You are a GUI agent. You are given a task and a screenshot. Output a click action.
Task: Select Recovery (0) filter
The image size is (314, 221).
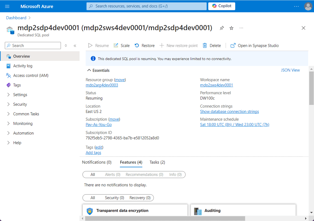140,198
